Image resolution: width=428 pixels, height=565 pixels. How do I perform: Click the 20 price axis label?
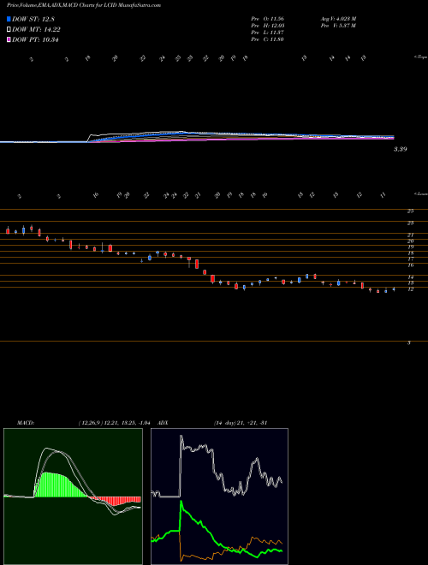[410, 241]
